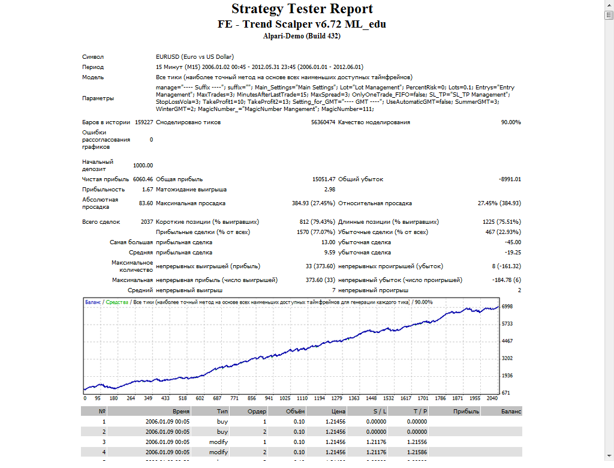
Task: Click the scrollbar down arrow
Action: (609, 456)
